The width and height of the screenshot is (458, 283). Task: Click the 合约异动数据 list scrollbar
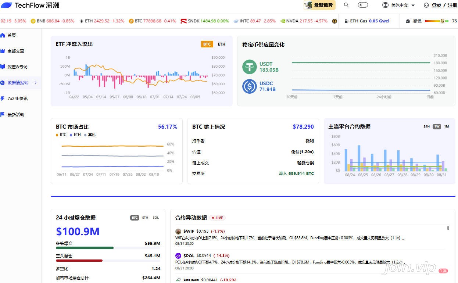click(448, 228)
